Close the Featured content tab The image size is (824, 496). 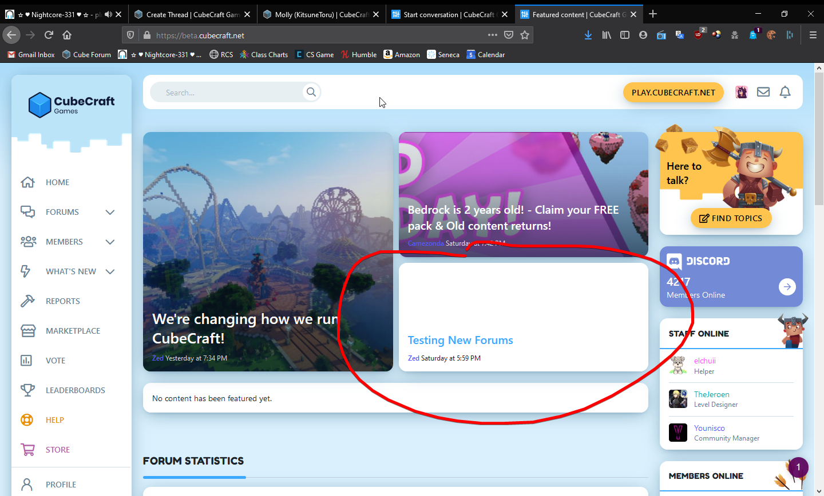click(633, 14)
